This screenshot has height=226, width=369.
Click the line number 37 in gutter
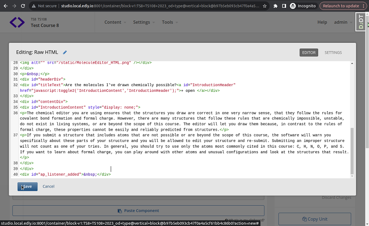[16, 135]
